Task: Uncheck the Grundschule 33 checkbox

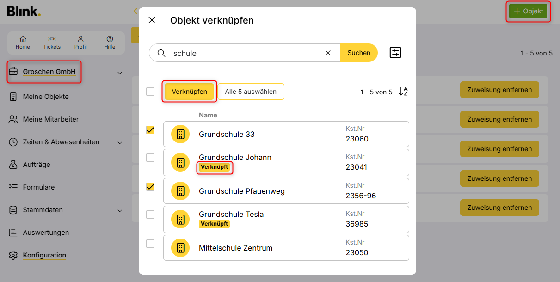Action: 150,130
